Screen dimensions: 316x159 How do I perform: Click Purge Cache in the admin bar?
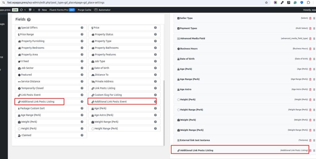[x=84, y=10]
